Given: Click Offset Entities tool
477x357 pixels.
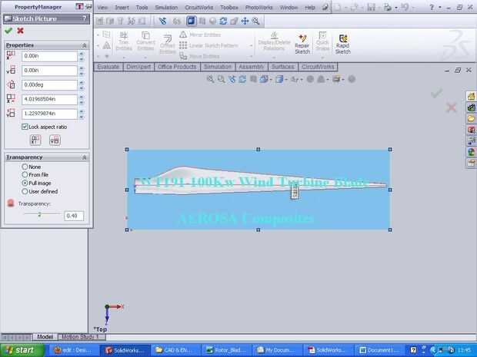Looking at the screenshot, I should pyautogui.click(x=167, y=45).
